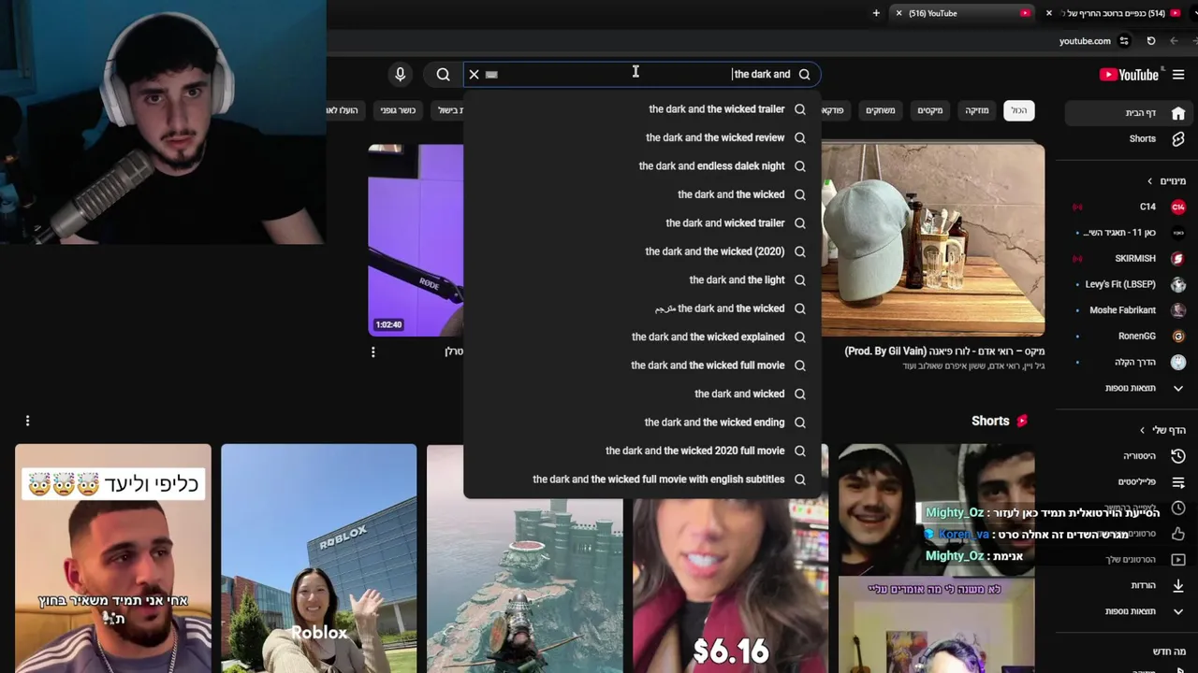This screenshot has height=673, width=1198.
Task: Play the כליפי וליעד Short
Action: pyautogui.click(x=113, y=558)
